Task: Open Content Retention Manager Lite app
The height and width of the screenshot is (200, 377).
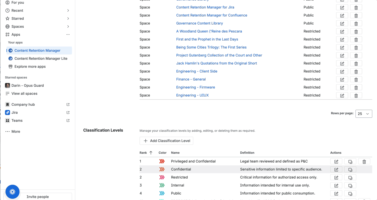Action: 41,58
